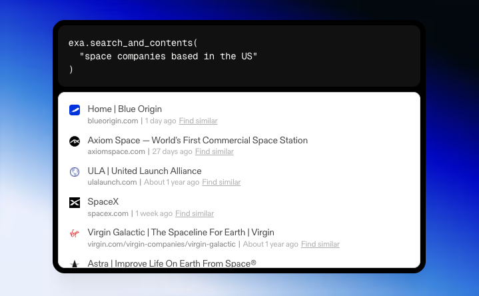Image resolution: width=479 pixels, height=296 pixels.
Task: Click the Axiom Space favicon icon
Action: coord(75,141)
